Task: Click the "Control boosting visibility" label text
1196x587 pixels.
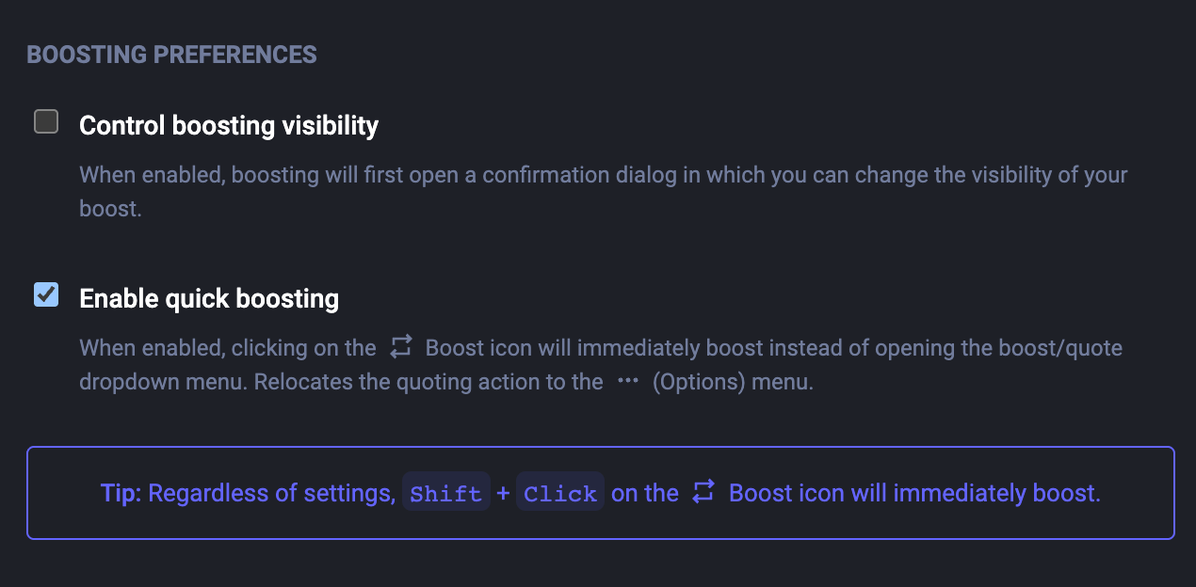Action: pos(229,125)
